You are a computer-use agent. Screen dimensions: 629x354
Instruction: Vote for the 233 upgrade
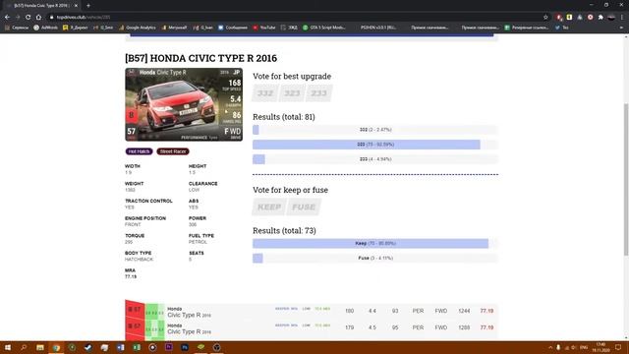click(x=318, y=93)
